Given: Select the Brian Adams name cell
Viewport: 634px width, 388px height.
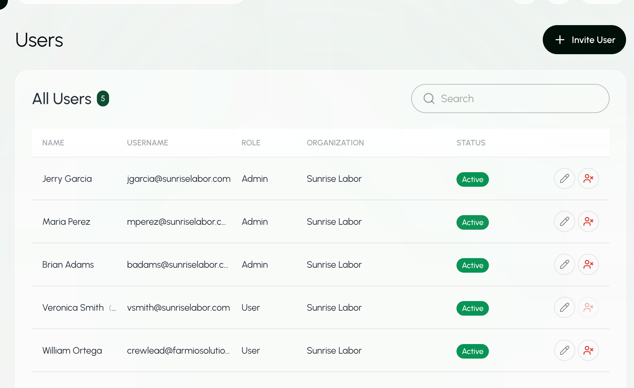Looking at the screenshot, I should [68, 265].
